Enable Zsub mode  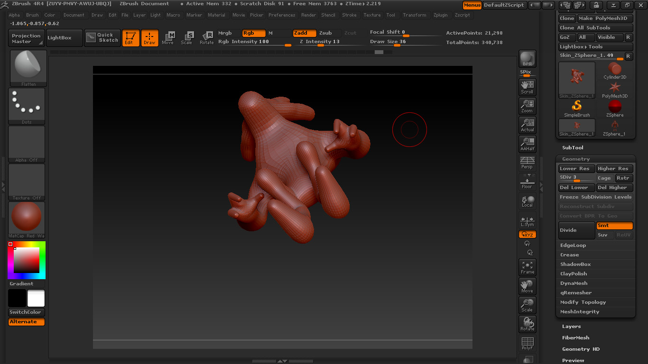pos(329,33)
